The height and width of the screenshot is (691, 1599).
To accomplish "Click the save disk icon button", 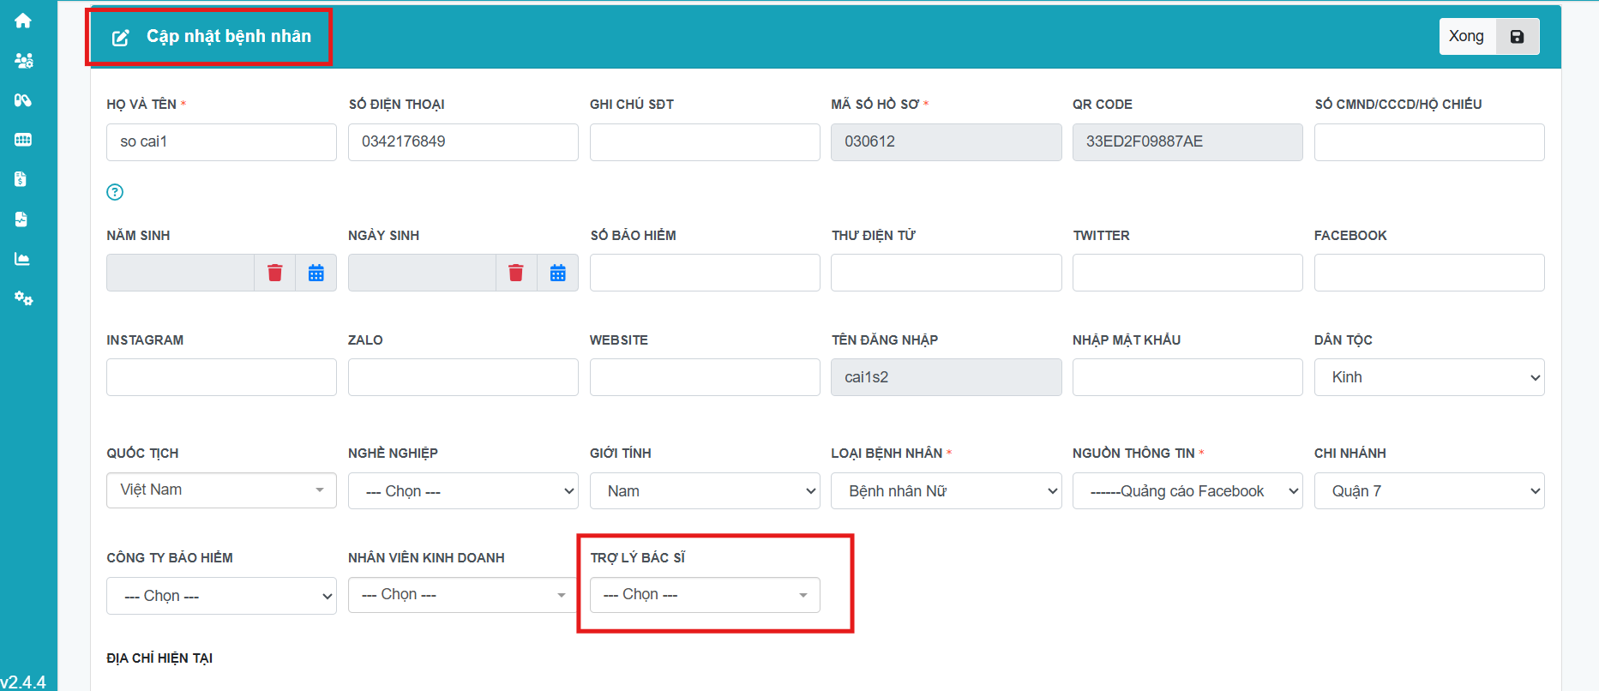I will (1517, 37).
